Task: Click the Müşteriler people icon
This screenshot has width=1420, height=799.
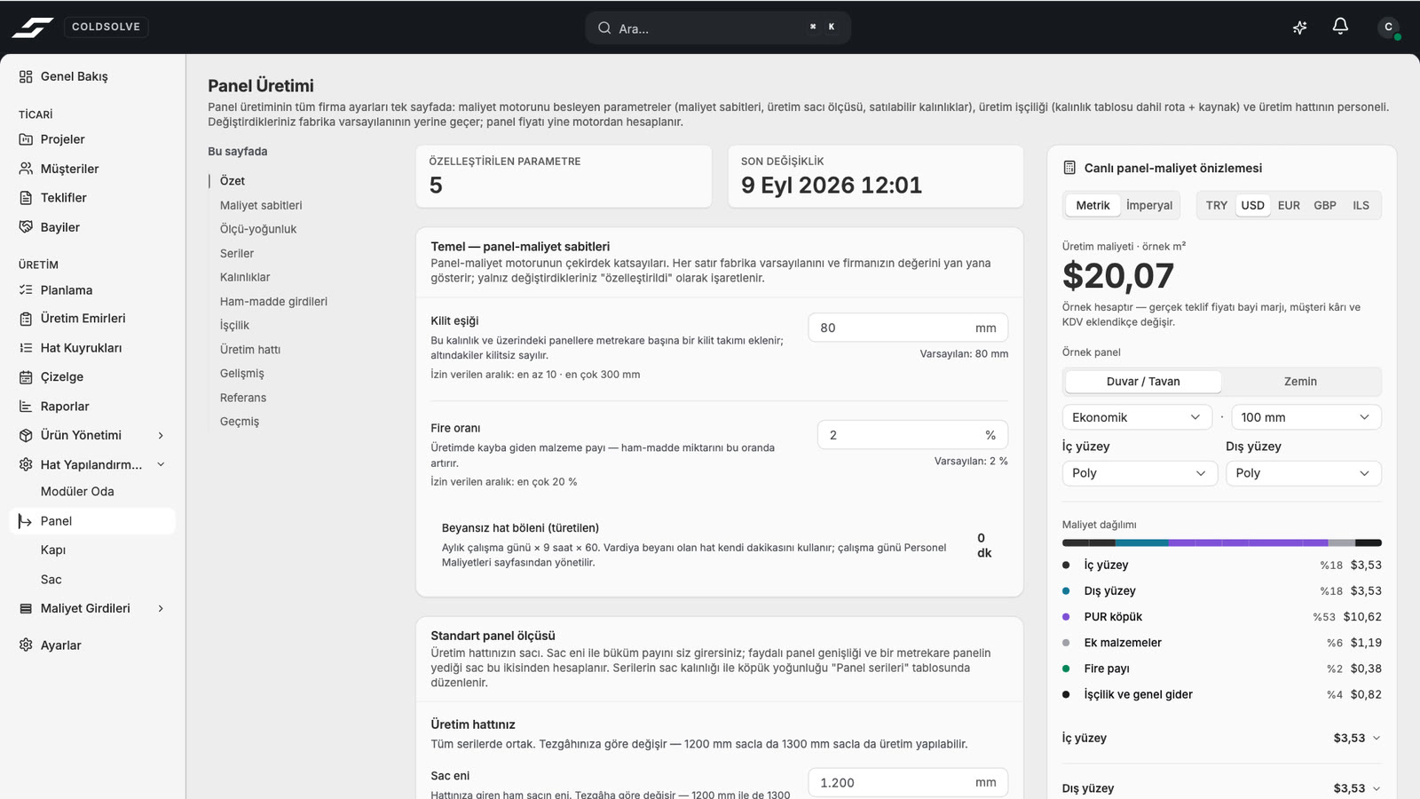Action: 26,169
